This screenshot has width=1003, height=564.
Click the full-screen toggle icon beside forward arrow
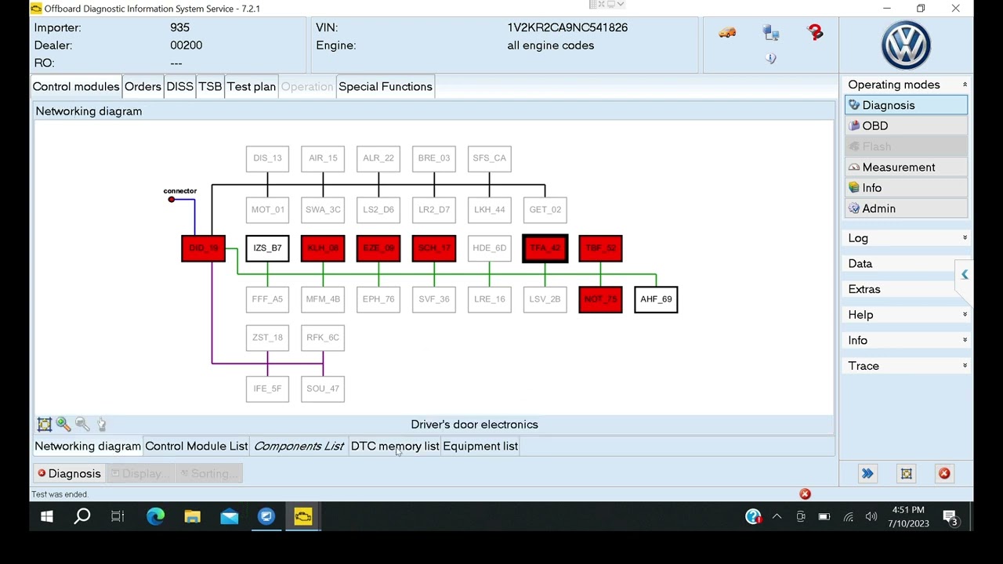click(907, 473)
